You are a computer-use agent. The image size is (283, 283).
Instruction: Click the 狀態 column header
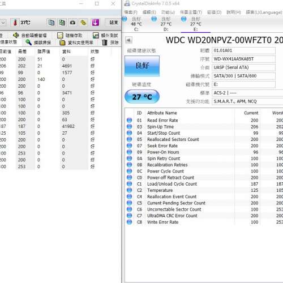[95, 52]
